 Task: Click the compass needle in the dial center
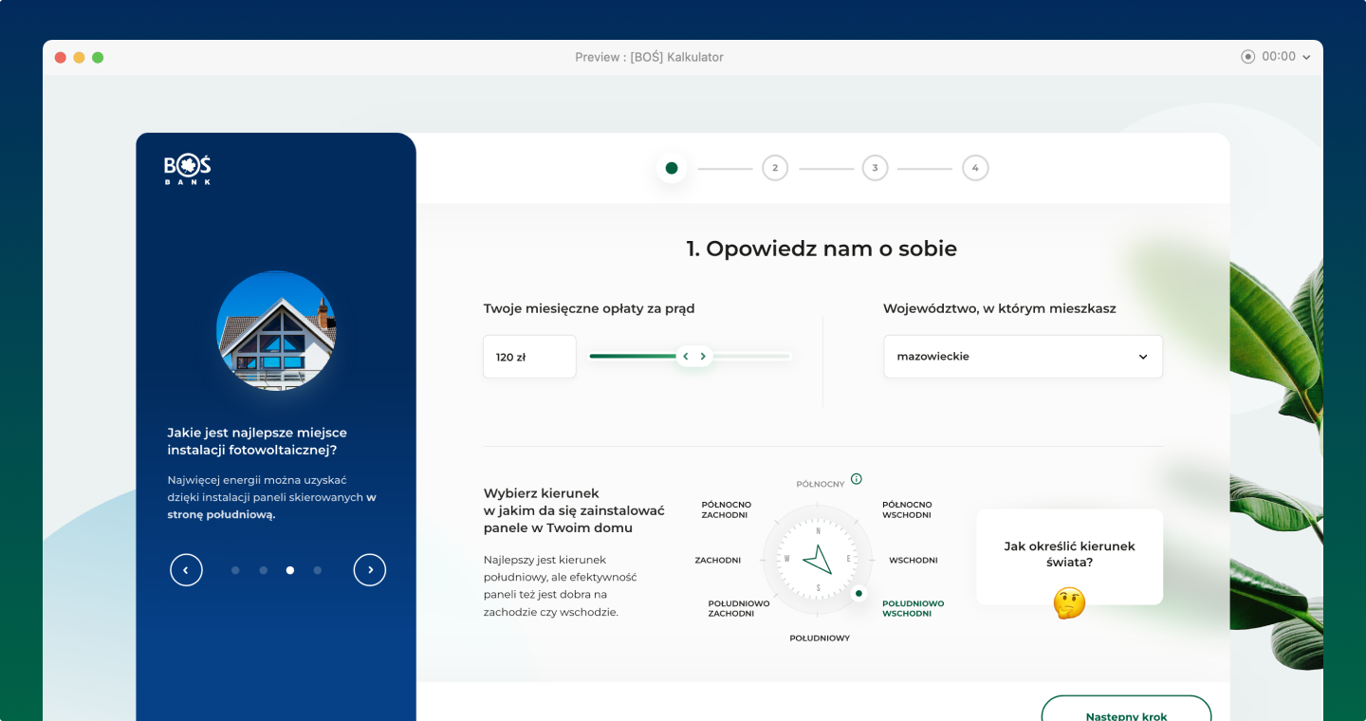click(818, 560)
